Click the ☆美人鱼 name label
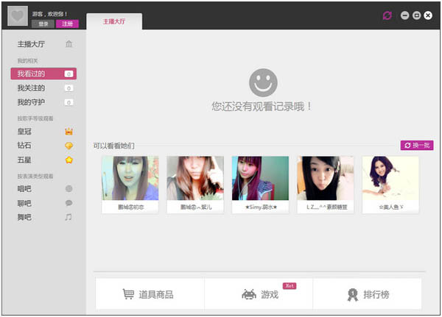442x317 pixels. tap(390, 207)
